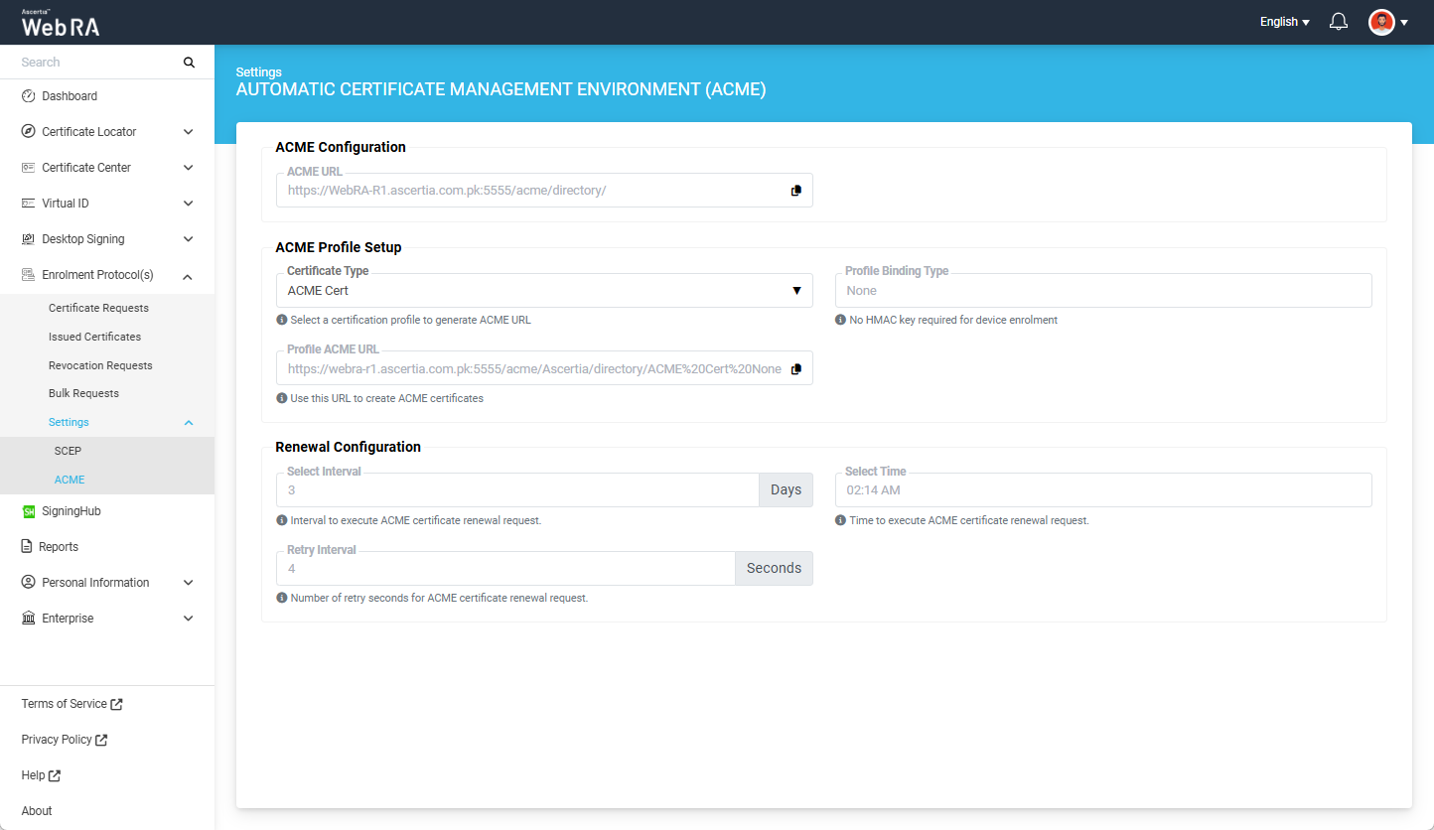Click the Reports document icon

click(x=28, y=547)
